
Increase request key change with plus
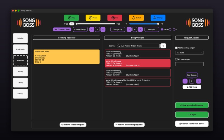(x=199, y=81)
